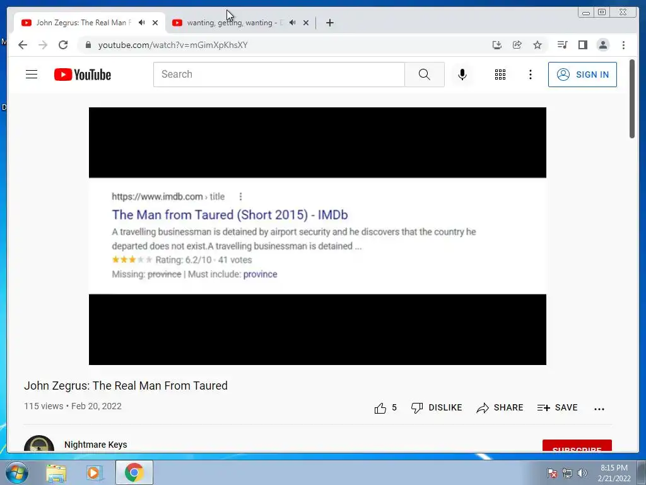Screen dimensions: 646x485
Task: Toggle Chrome side panel icon
Action: pyautogui.click(x=582, y=45)
